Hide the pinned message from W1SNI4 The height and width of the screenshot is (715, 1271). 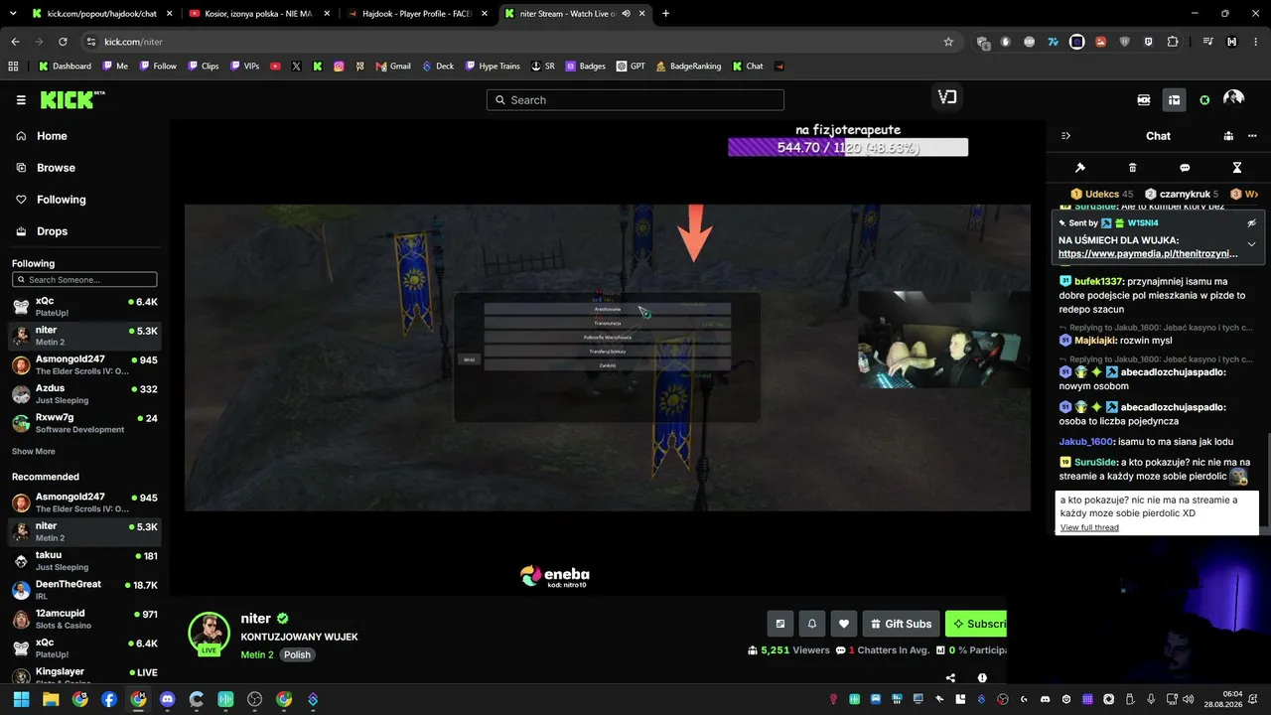click(x=1251, y=223)
